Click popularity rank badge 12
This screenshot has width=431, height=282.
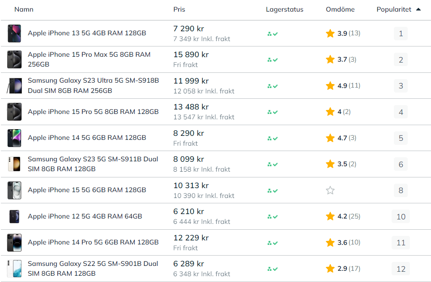click(x=401, y=269)
